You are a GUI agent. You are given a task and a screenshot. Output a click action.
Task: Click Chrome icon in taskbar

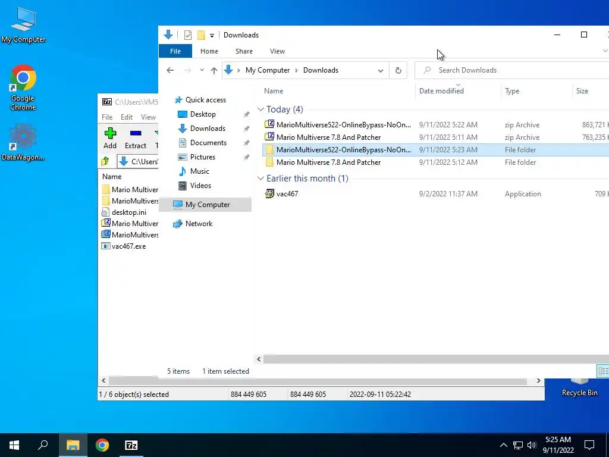[102, 445]
